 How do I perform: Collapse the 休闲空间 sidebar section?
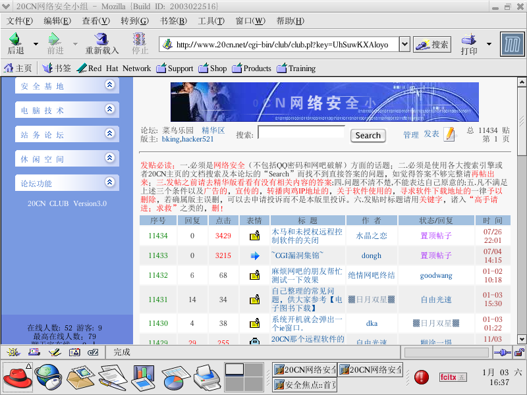pos(109,157)
